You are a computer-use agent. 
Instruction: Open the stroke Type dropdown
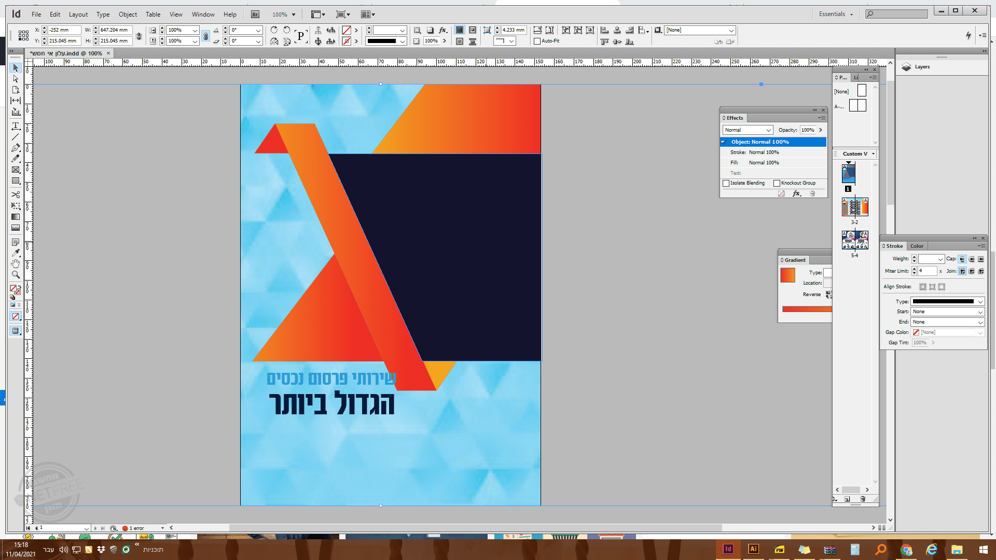[947, 301]
